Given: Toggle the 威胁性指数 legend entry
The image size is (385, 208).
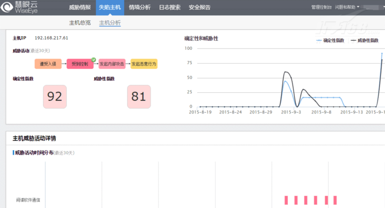Looking at the screenshot, I should [x=365, y=41].
